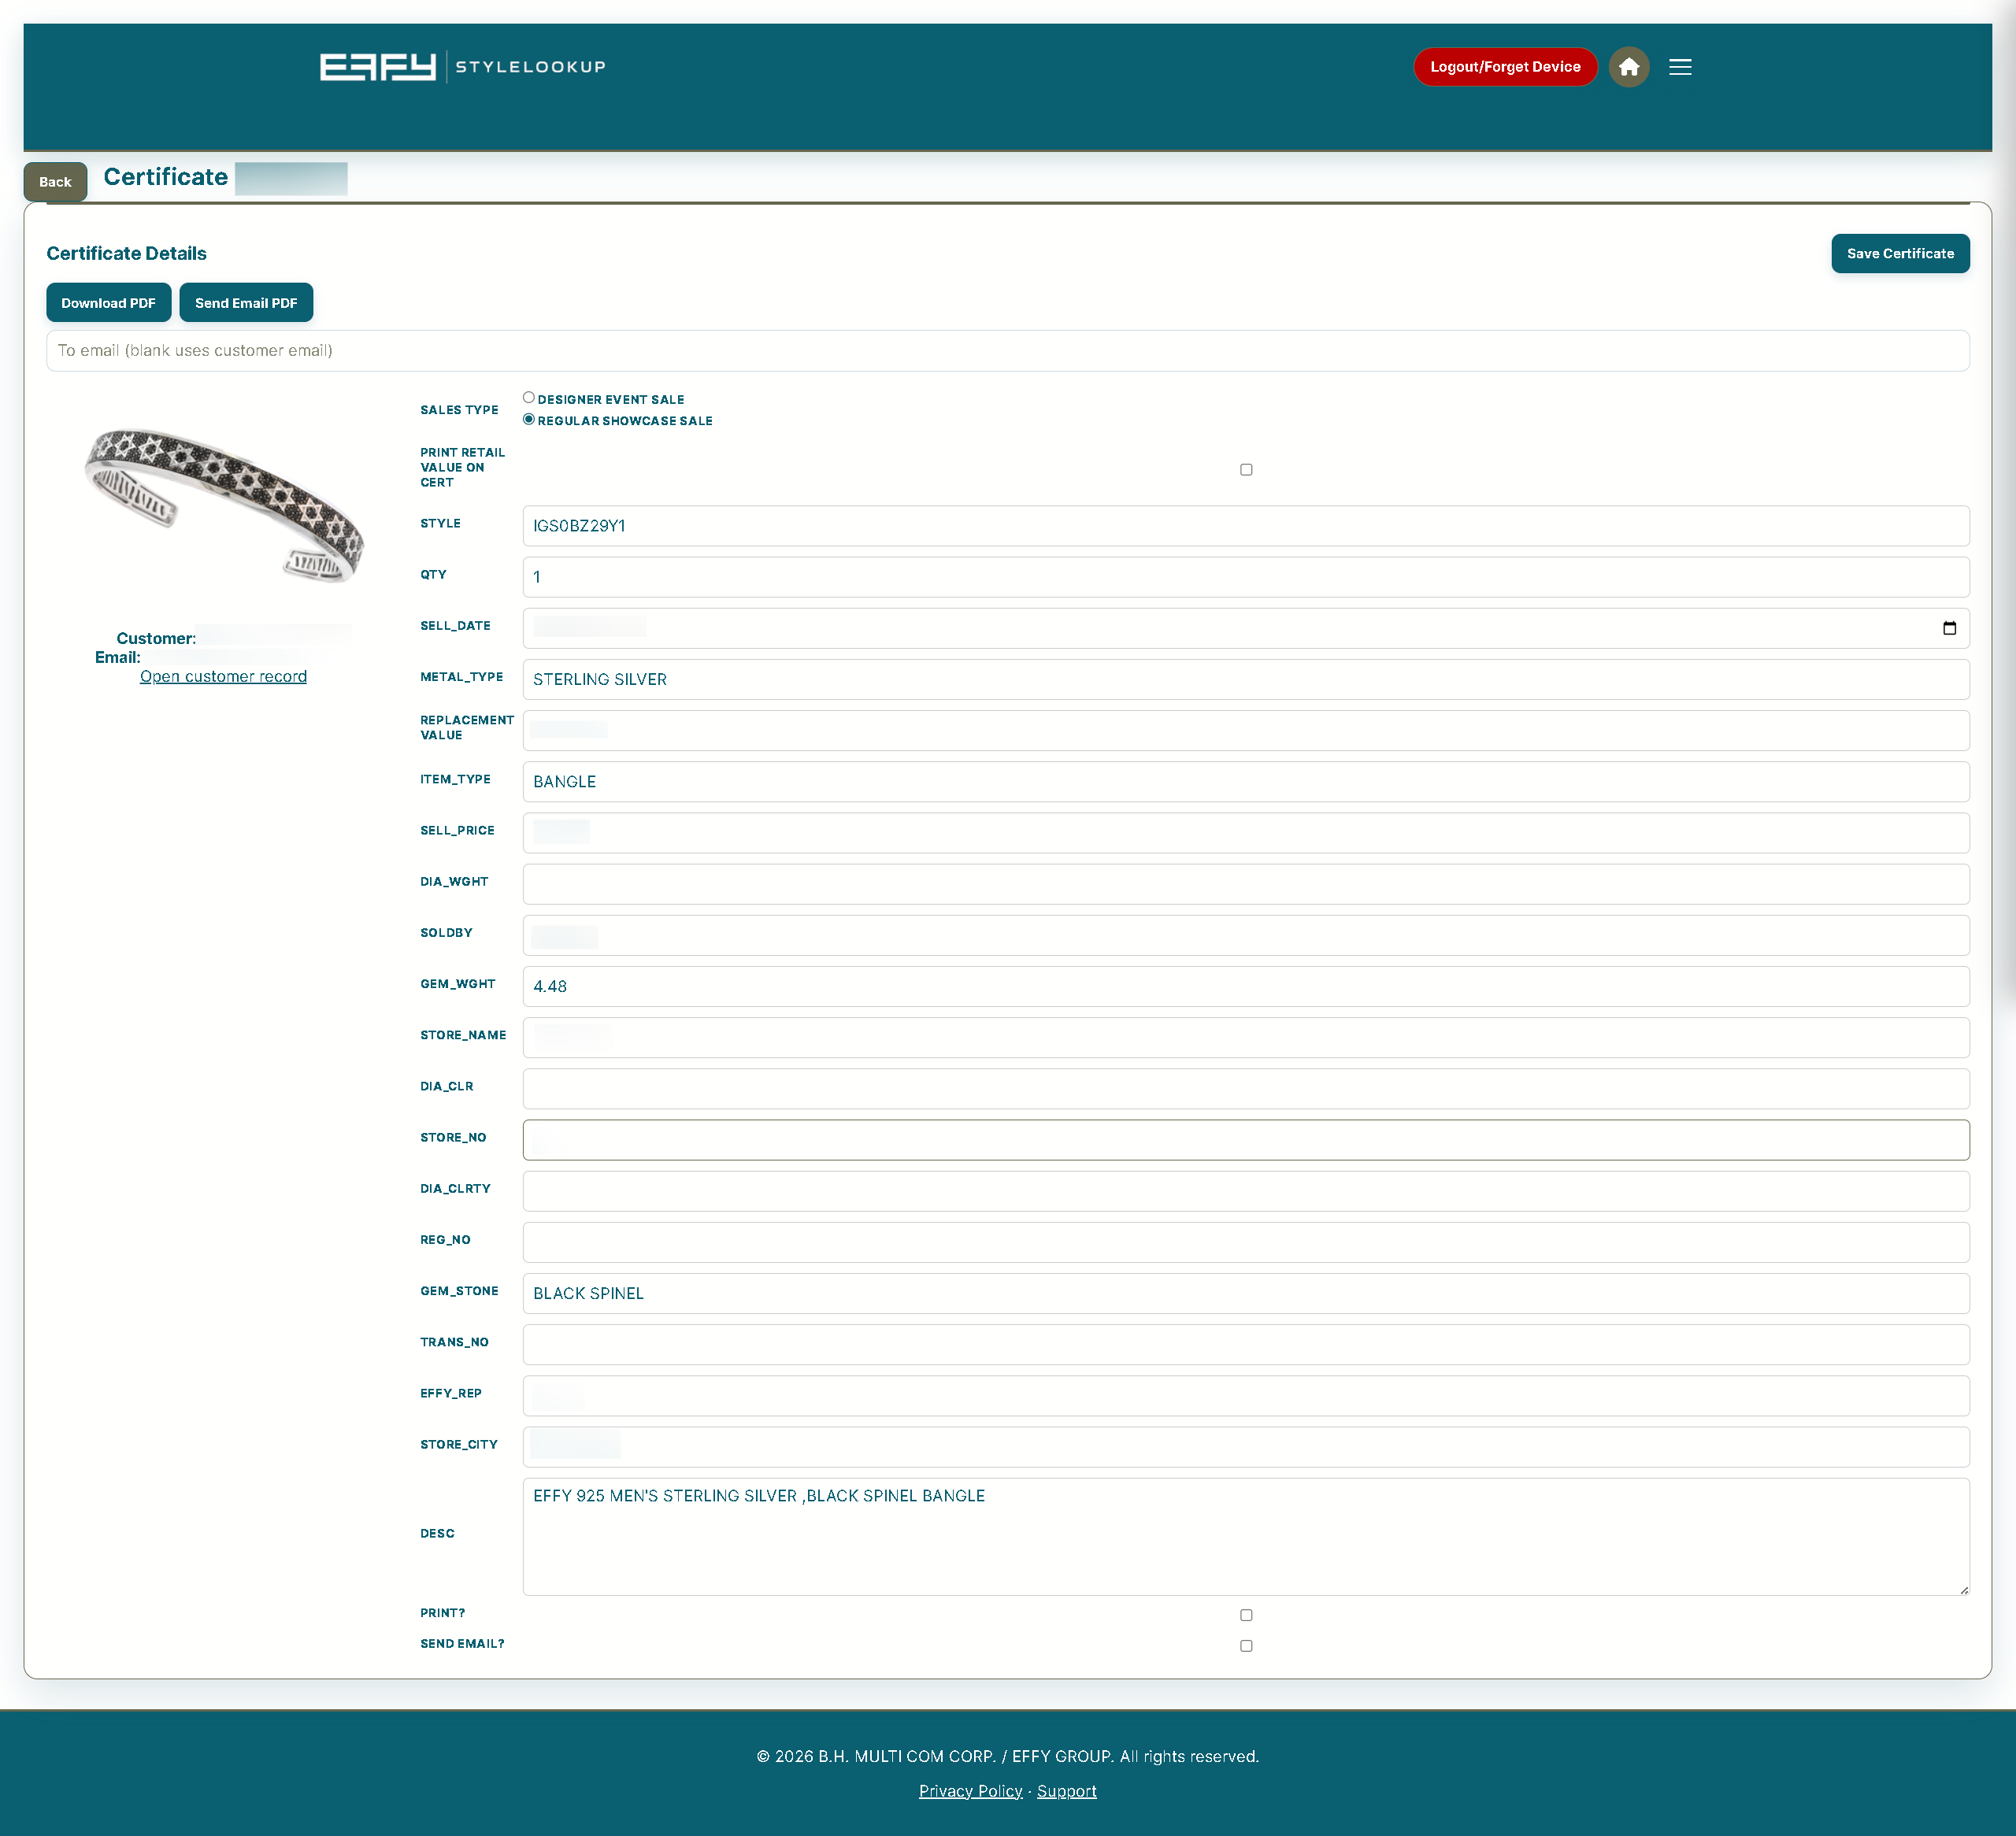2016x1836 pixels.
Task: Click ITEM_TYPE field showing Bangle
Action: pos(1246,782)
